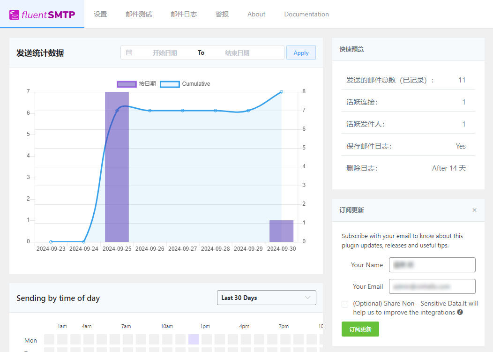The width and height of the screenshot is (493, 352).
Task: Expand the time range selector chevron
Action: click(308, 298)
